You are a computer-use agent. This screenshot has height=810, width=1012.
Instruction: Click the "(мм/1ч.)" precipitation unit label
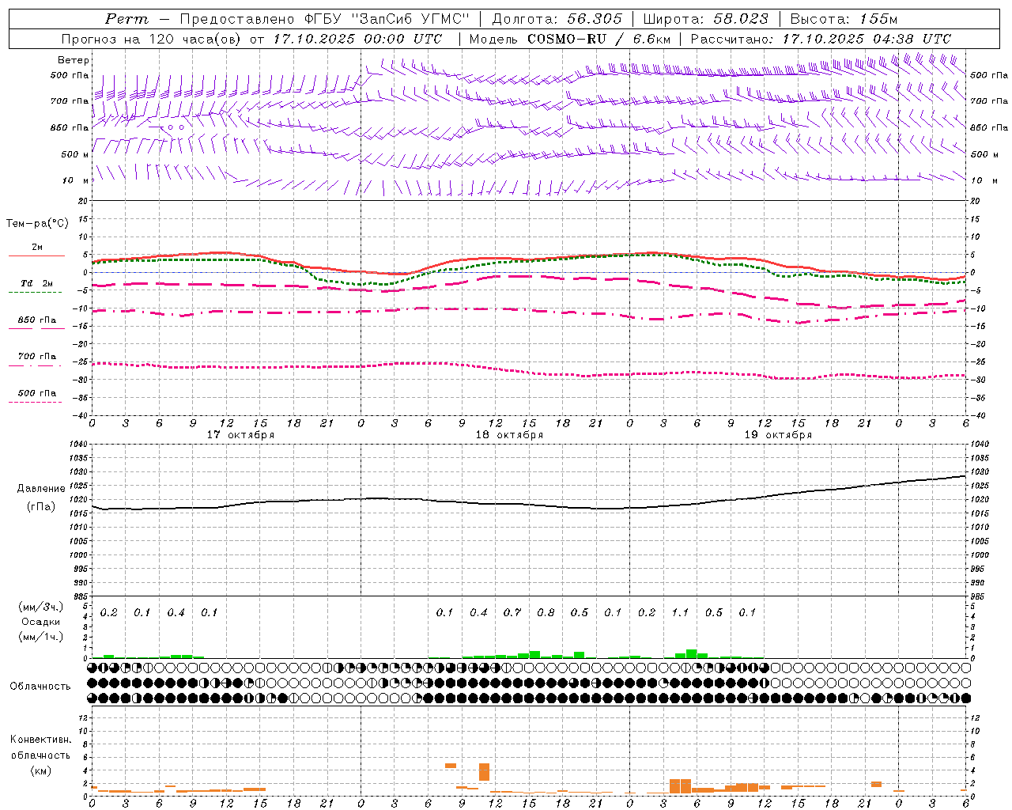point(41,637)
